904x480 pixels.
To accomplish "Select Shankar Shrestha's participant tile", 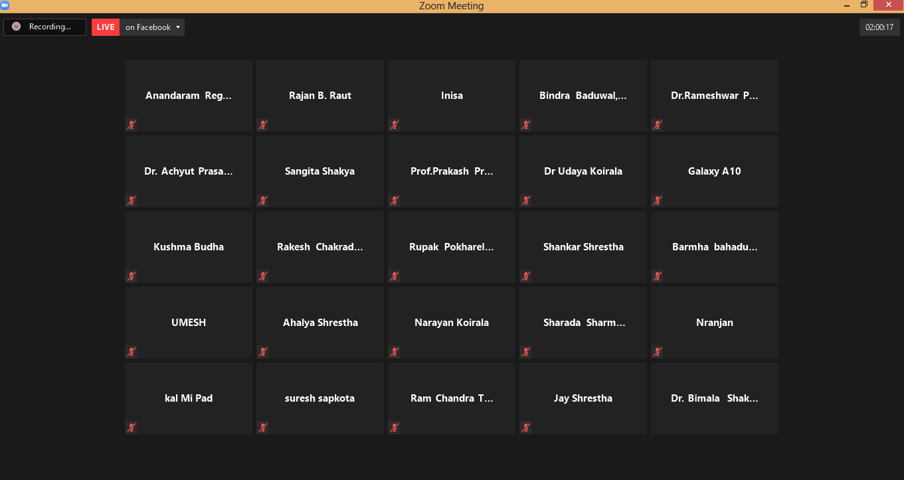I will (583, 247).
